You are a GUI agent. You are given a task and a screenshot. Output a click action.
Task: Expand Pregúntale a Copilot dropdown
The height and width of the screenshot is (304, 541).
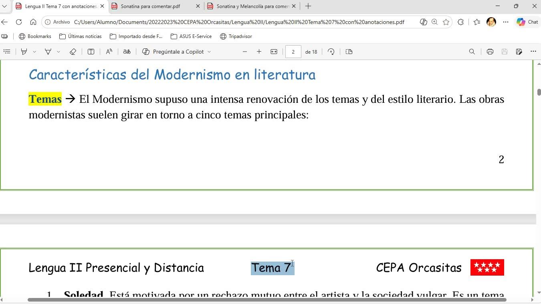point(209,52)
